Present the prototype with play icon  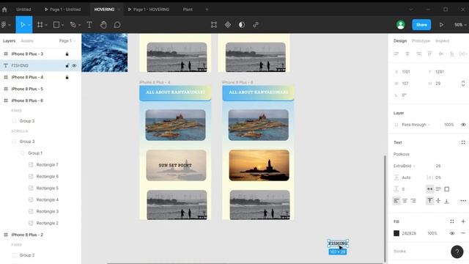[x=441, y=25]
